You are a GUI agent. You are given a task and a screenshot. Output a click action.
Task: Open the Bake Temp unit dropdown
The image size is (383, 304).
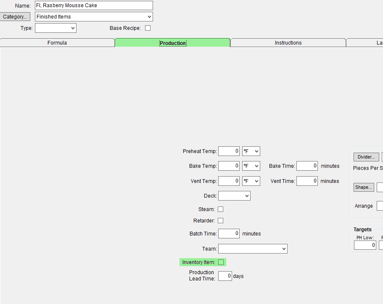251,166
